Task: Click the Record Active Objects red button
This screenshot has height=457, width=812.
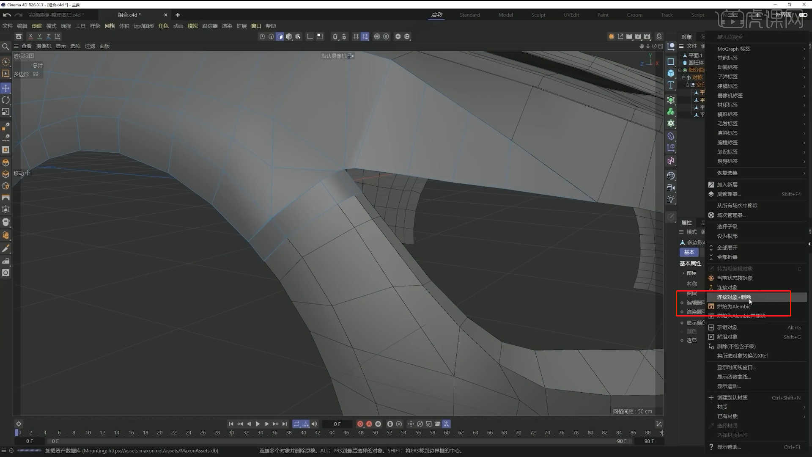Action: click(x=360, y=424)
